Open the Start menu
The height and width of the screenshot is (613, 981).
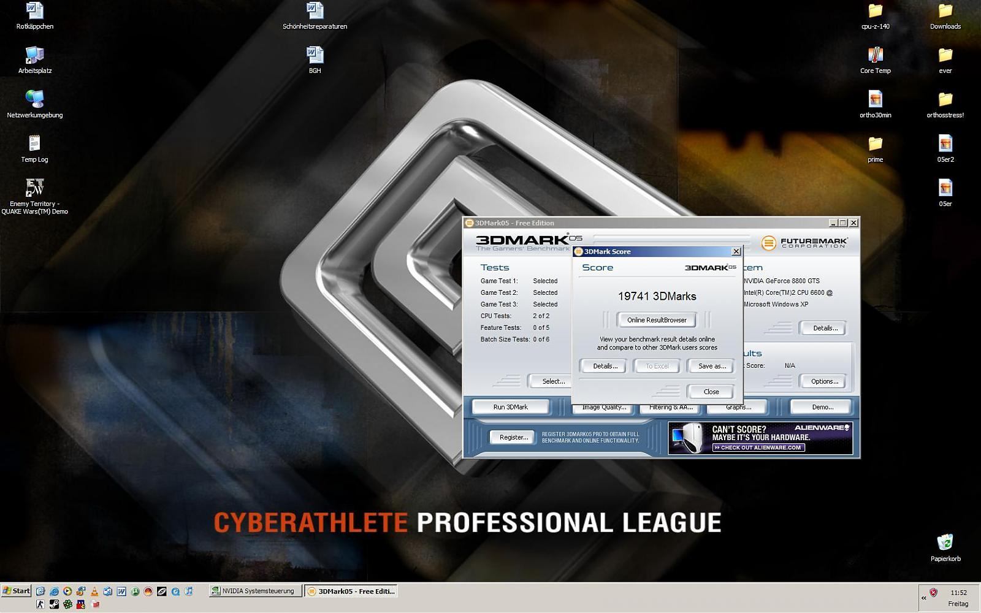pyautogui.click(x=16, y=591)
